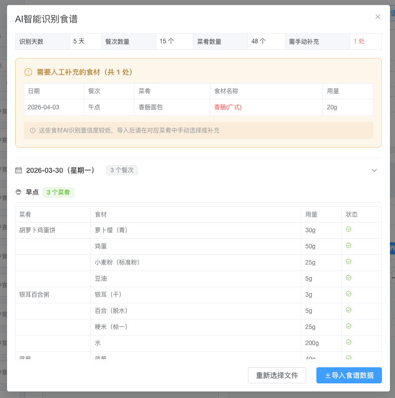The height and width of the screenshot is (398, 395).
Task: Click the red 1 处 value
Action: tap(359, 41)
